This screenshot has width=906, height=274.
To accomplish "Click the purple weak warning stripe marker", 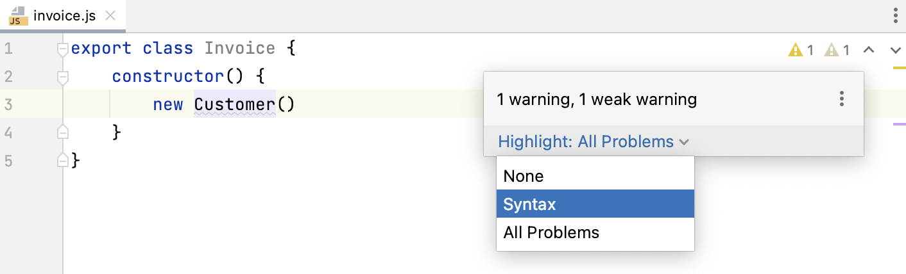I will point(899,124).
